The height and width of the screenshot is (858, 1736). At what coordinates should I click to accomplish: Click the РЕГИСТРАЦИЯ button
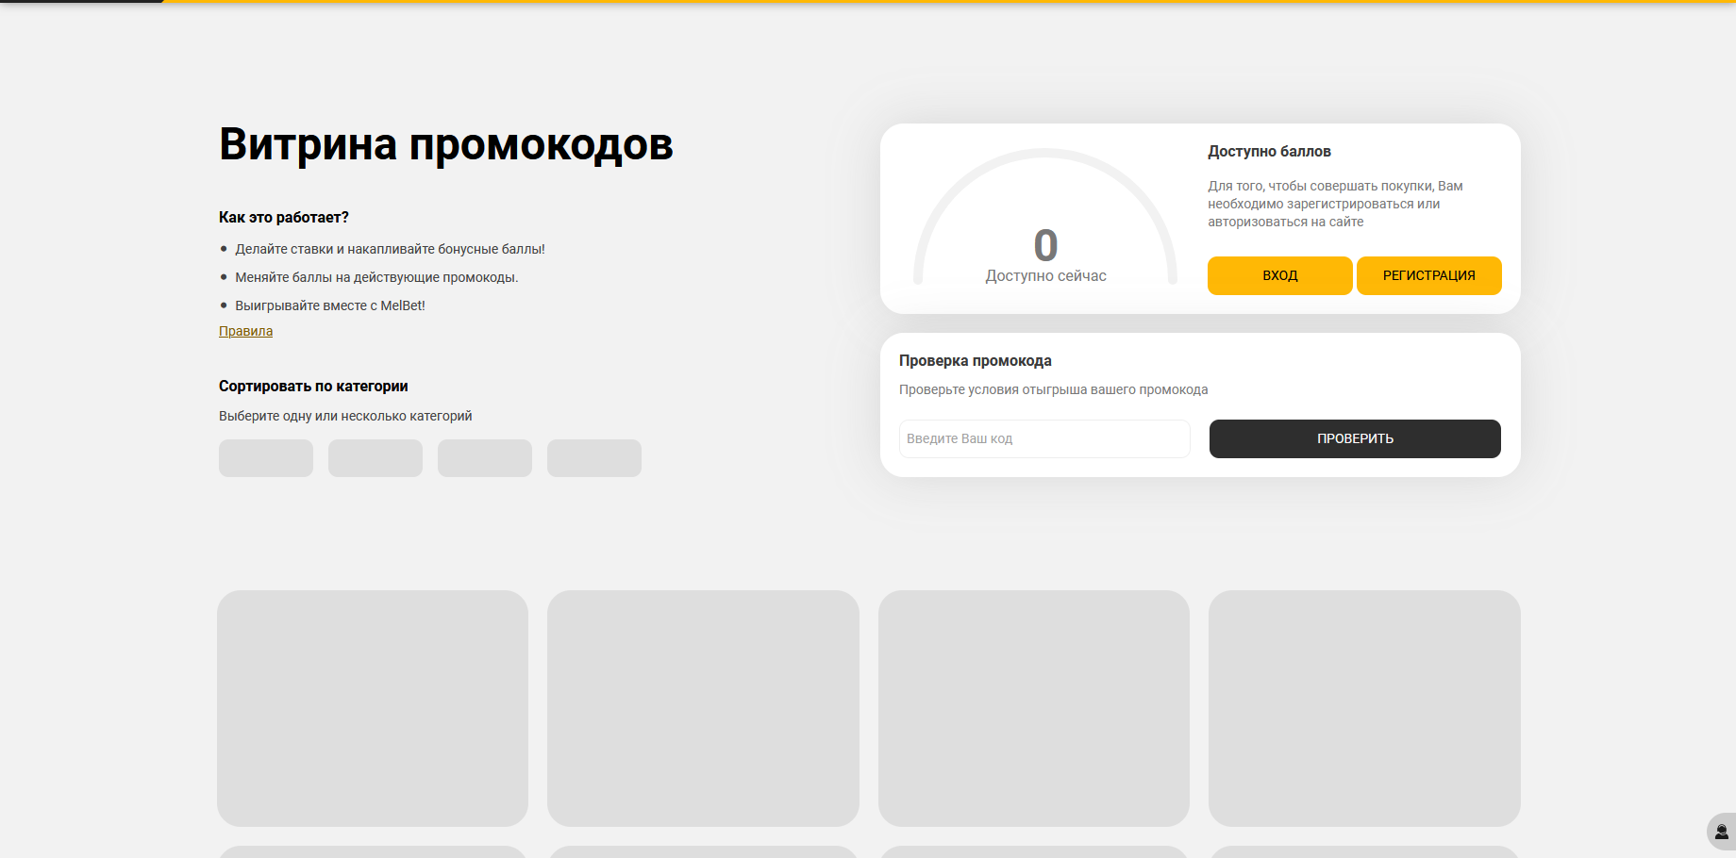[x=1428, y=275]
